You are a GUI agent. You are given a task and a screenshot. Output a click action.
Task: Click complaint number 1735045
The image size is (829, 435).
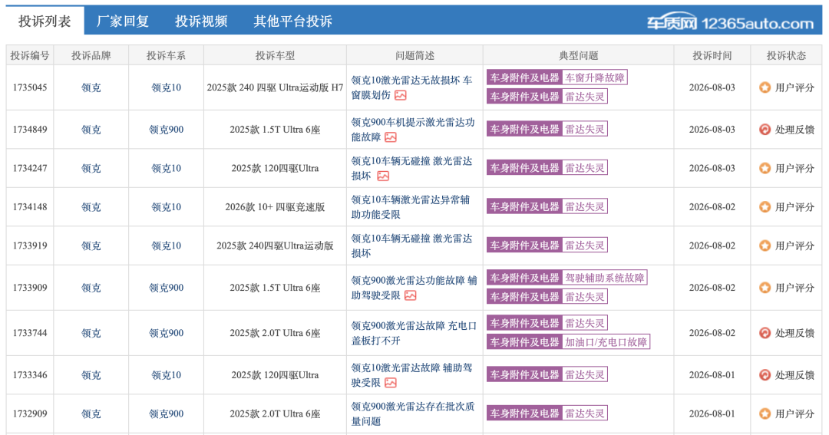[30, 87]
